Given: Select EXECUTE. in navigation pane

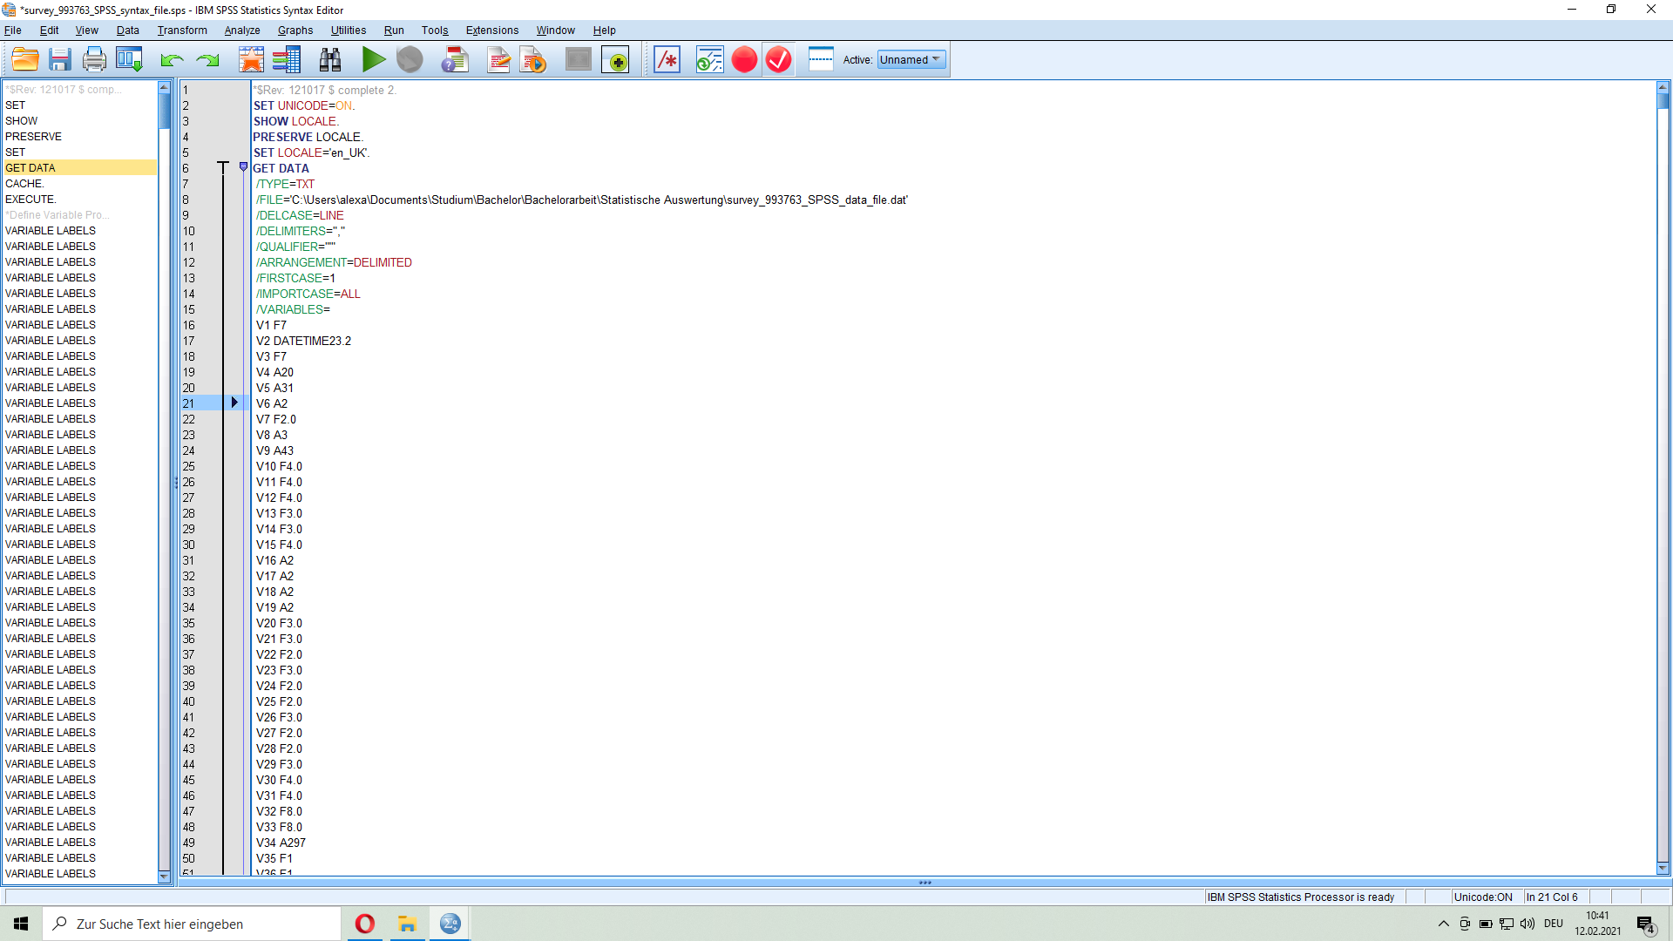Looking at the screenshot, I should click(30, 200).
